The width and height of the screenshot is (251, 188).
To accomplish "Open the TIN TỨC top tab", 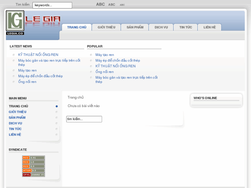I will [x=186, y=27].
